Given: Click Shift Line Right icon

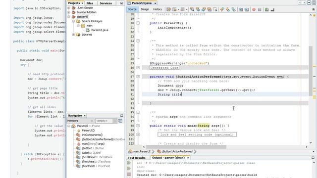Looking at the screenshot, I should (247, 9).
